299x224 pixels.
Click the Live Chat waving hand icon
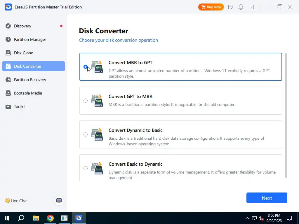(7, 201)
